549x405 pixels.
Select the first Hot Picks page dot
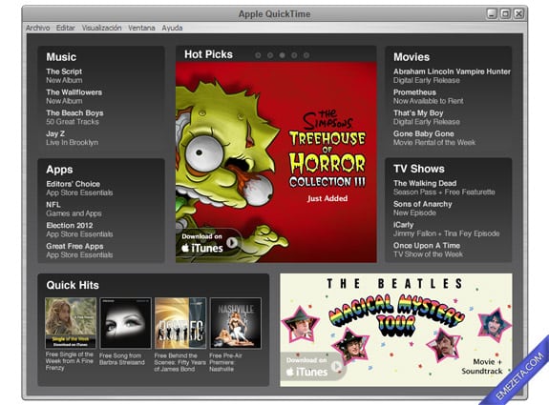click(258, 55)
